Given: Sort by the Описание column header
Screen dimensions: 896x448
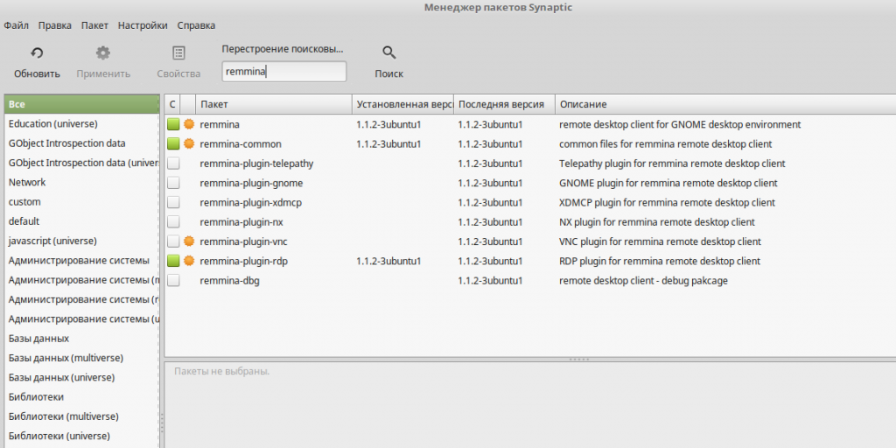Looking at the screenshot, I should pos(725,105).
